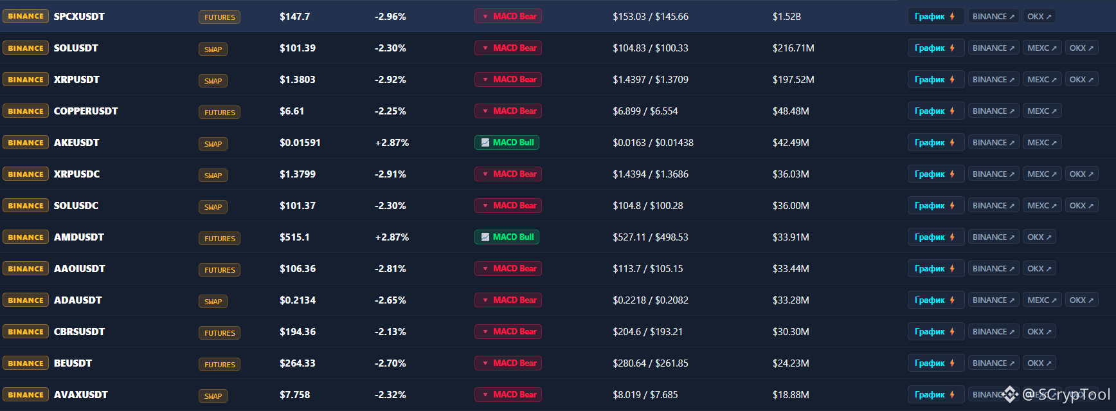The width and height of the screenshot is (1116, 411).
Task: Open График chart for SPCXUSDT
Action: coord(935,16)
